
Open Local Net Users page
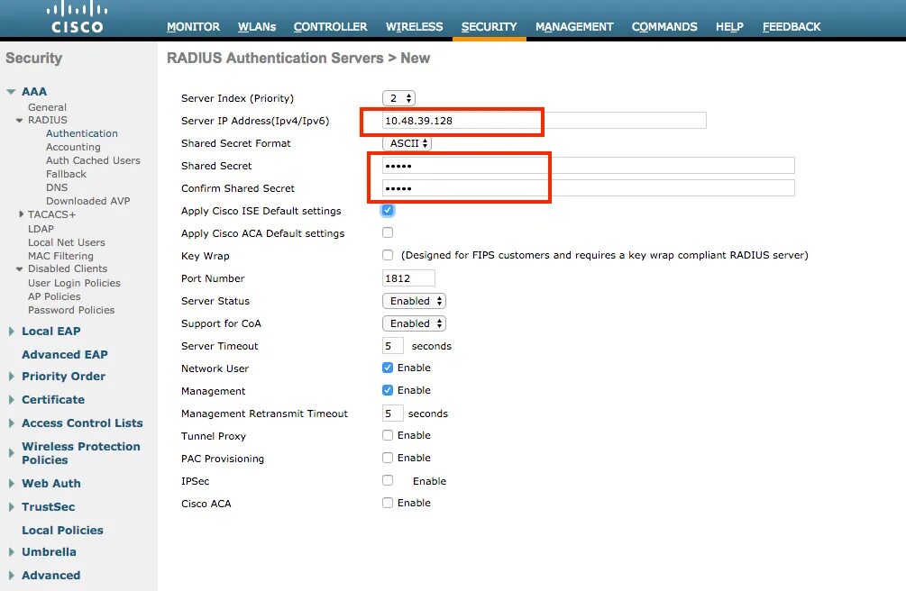67,242
